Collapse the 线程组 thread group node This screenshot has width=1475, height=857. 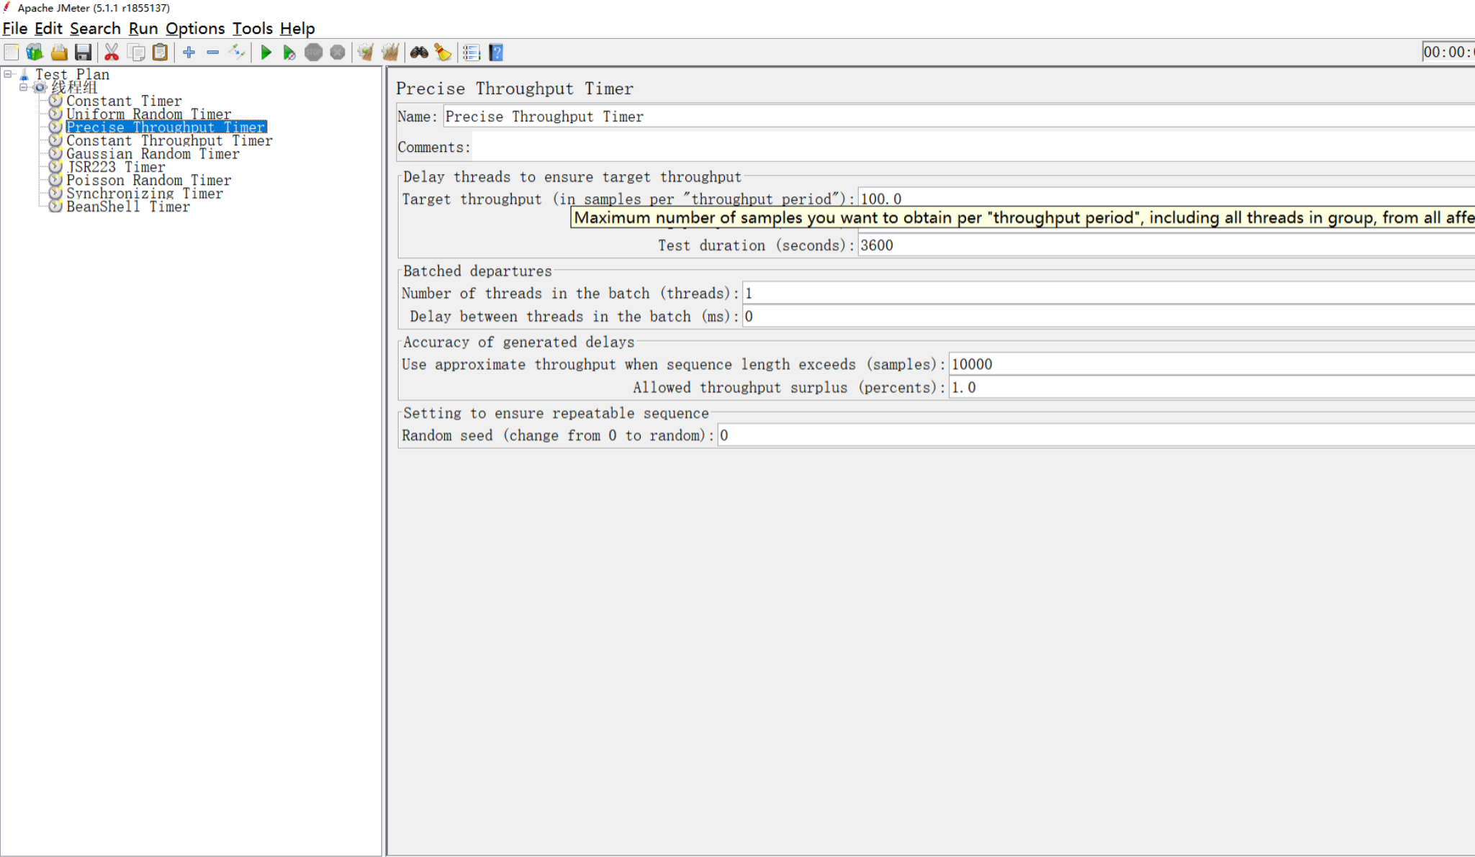(x=23, y=87)
